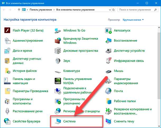Image resolution: width=161 pixels, height=128 pixels.
Task: Open the Почта mail icon
Action: 108,91
